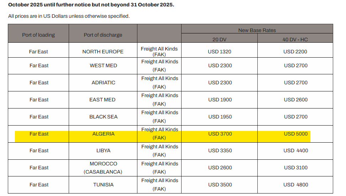
Task: Click the USD 1900 rate cell
Action: (x=220, y=100)
